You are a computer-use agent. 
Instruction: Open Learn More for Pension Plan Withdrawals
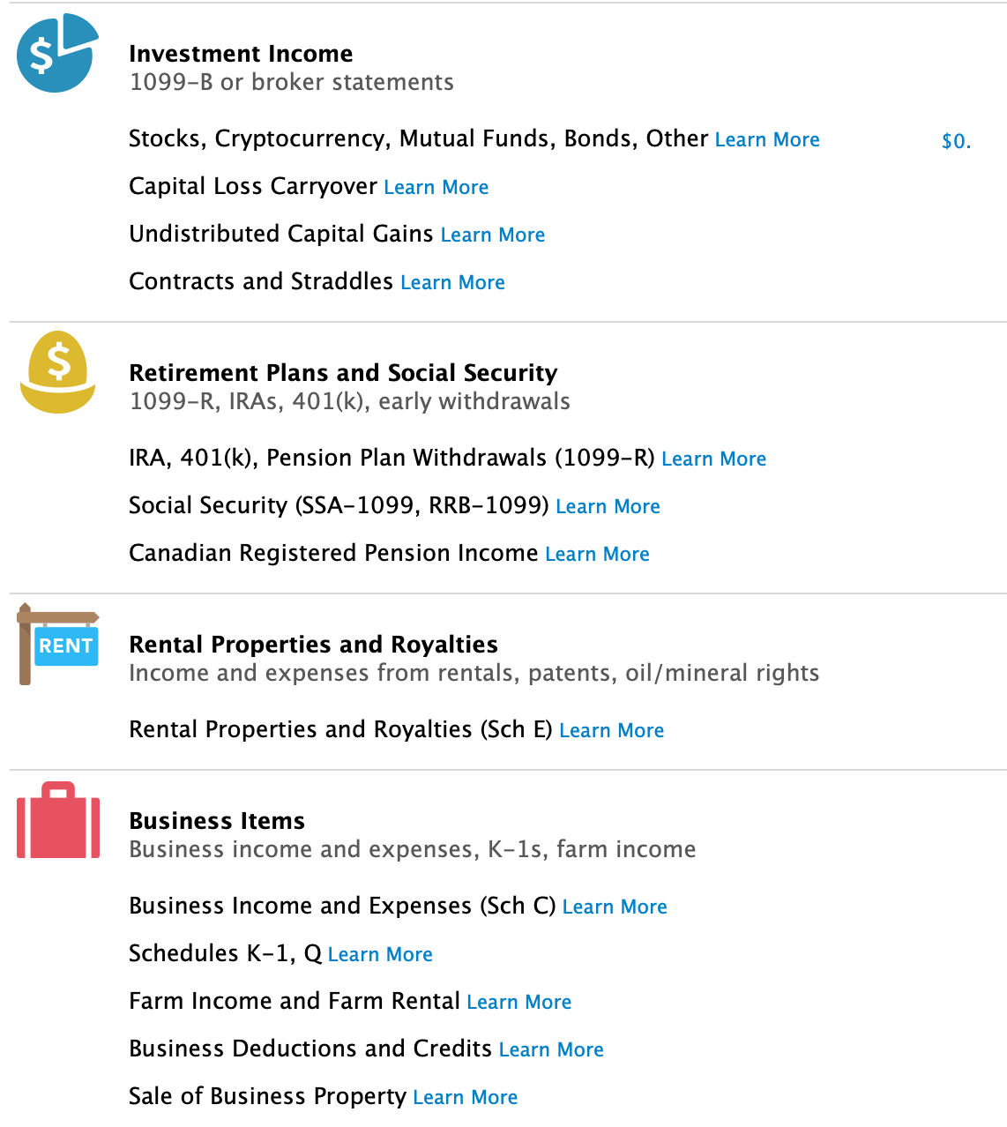click(x=713, y=459)
